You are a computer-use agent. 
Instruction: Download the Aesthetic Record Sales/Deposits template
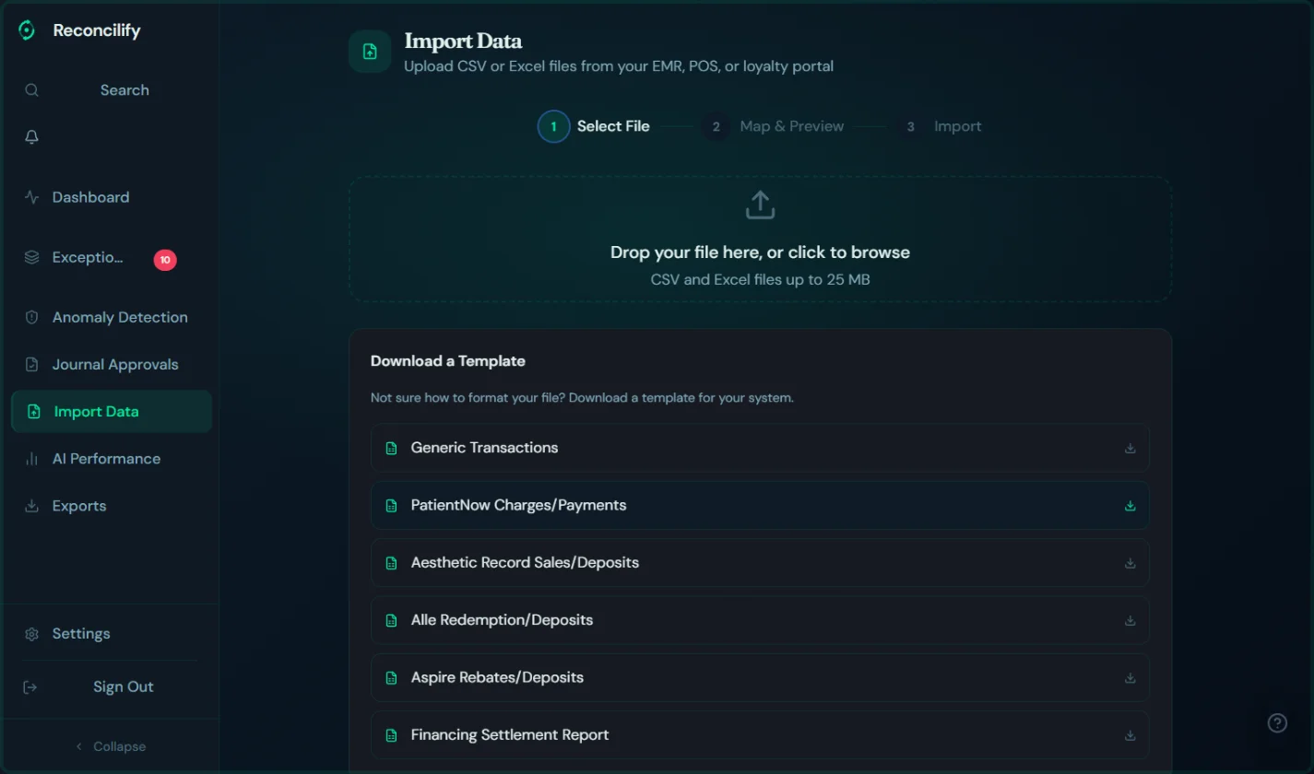(x=1130, y=563)
